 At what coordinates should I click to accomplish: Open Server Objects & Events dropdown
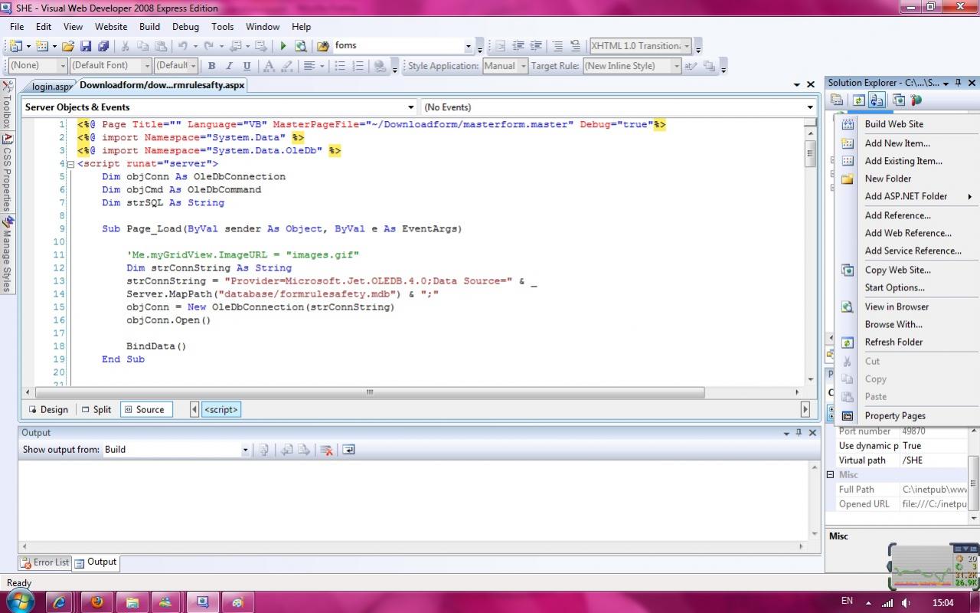tap(411, 107)
